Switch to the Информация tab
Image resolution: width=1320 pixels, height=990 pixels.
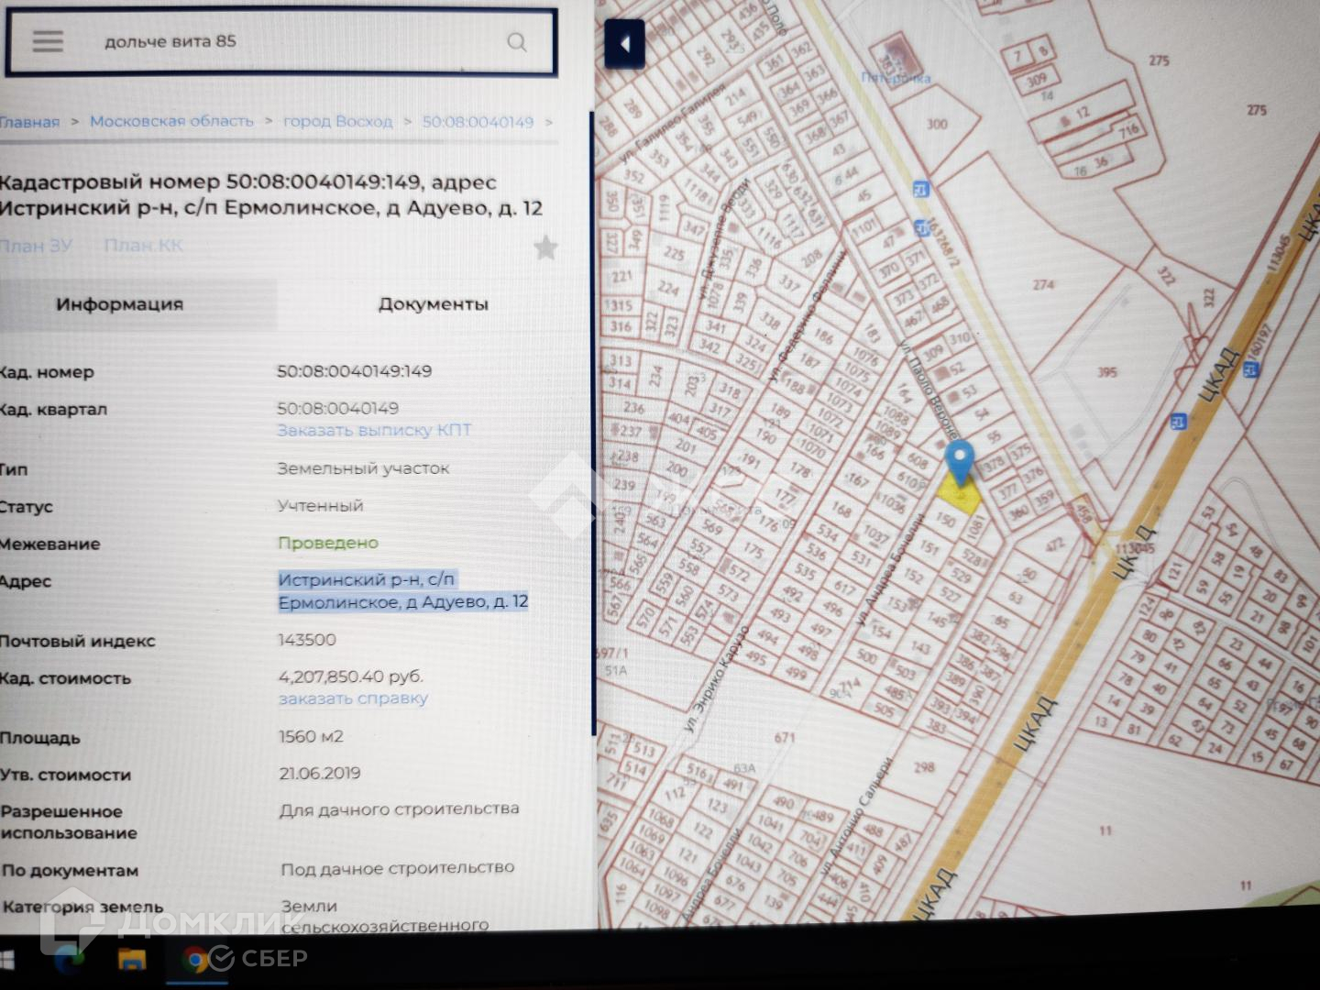(x=120, y=304)
